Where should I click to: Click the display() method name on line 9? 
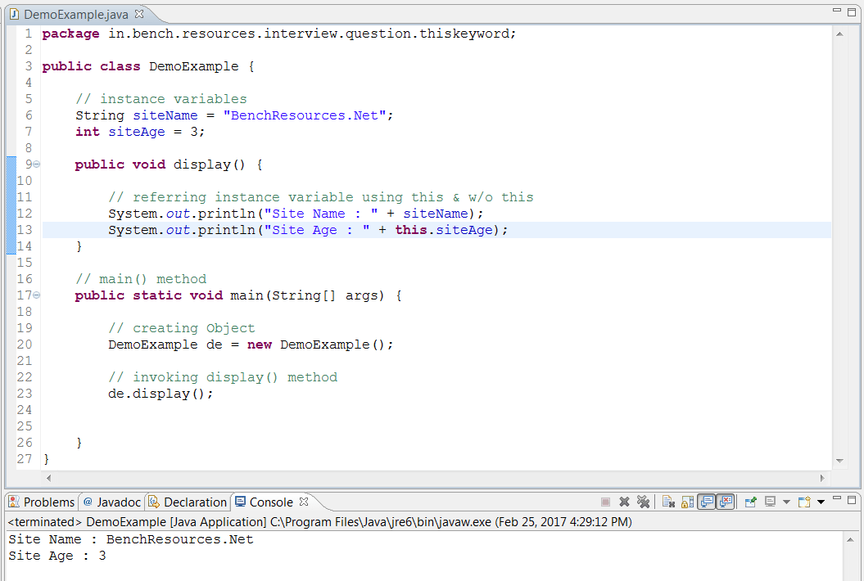pos(210,164)
